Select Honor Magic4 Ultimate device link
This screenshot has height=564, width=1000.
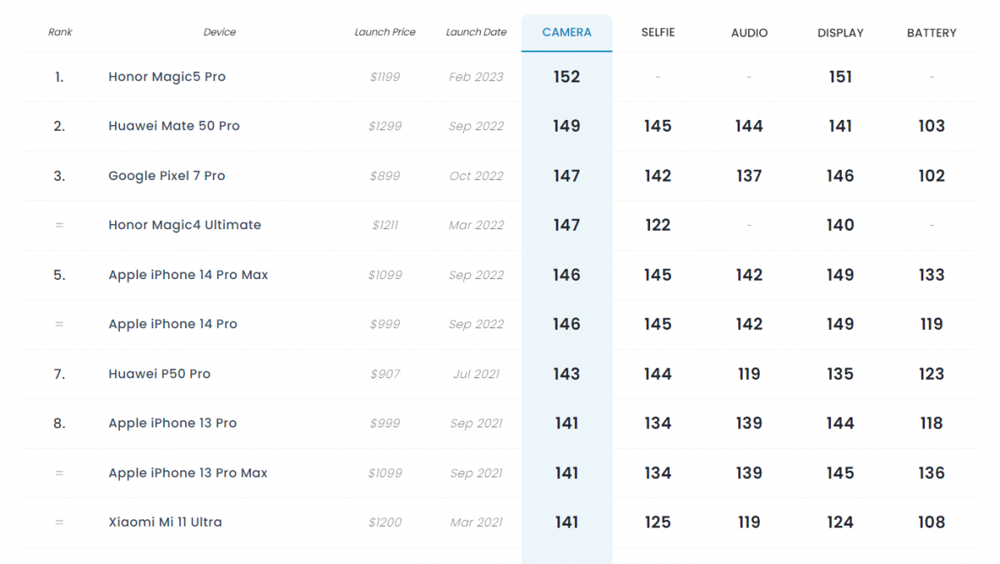click(184, 225)
